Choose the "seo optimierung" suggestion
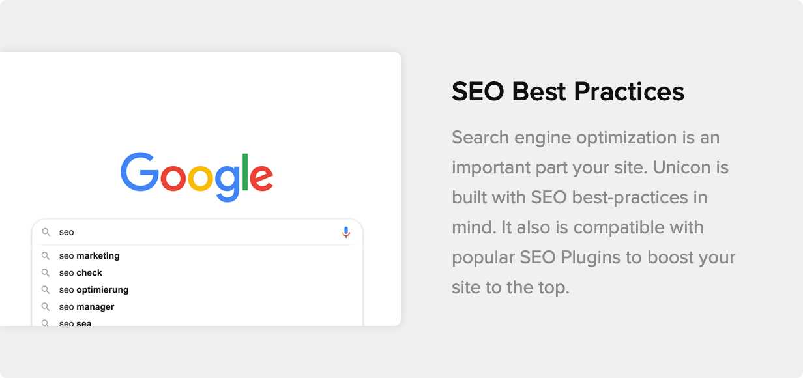This screenshot has height=378, width=803. (94, 290)
